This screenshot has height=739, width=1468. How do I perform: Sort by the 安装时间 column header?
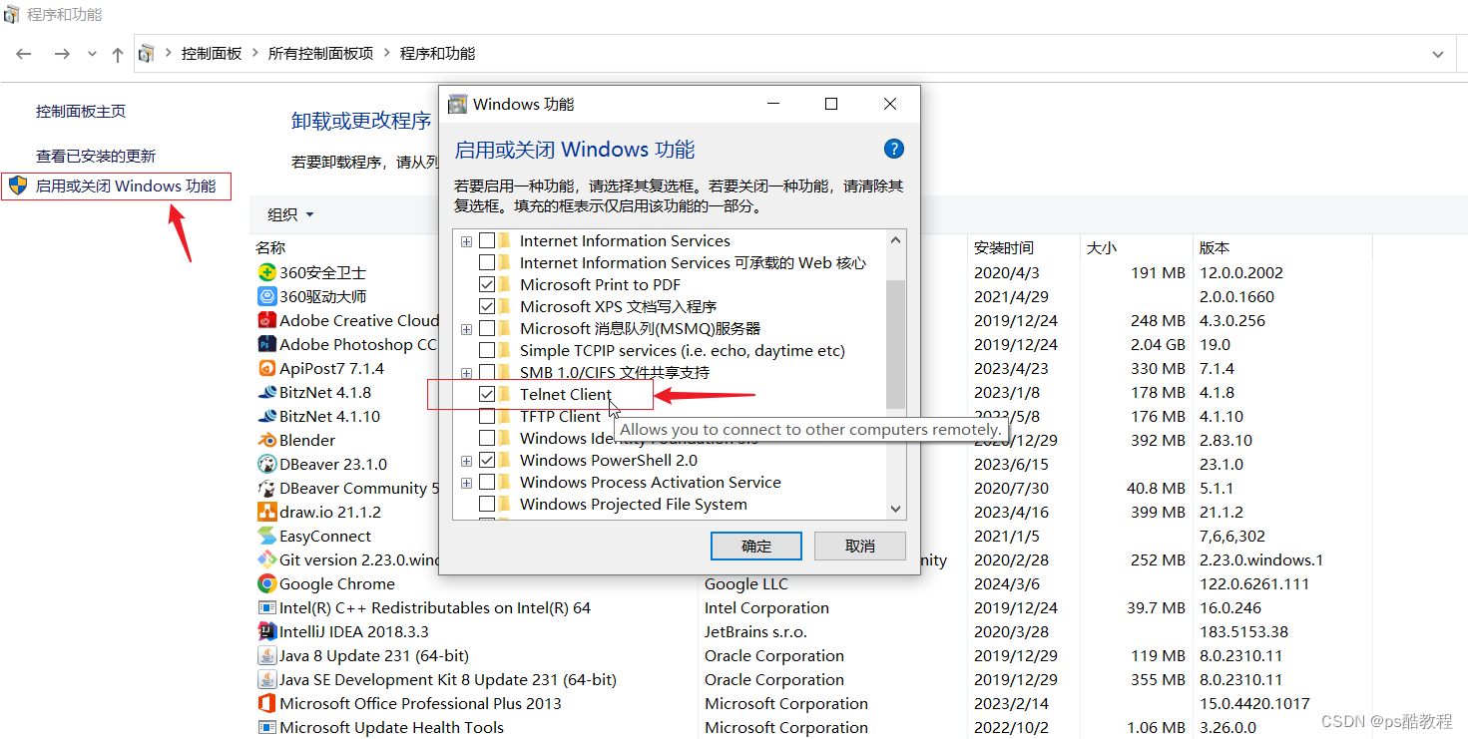click(1004, 247)
